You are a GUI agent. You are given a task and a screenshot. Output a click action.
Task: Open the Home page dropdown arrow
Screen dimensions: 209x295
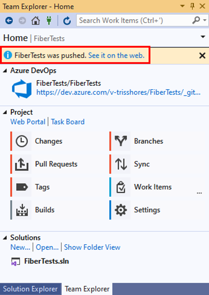(202, 37)
